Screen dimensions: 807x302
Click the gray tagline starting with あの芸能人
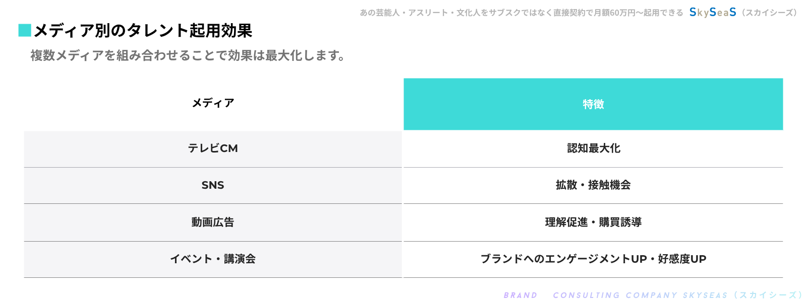[x=521, y=13]
